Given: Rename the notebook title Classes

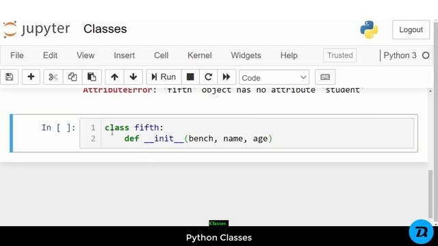Looking at the screenshot, I should [x=105, y=29].
